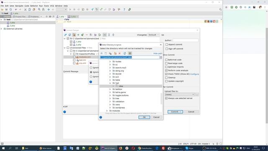Click OK in Select Directory dialog
The height and width of the screenshot is (151, 268).
click(144, 117)
